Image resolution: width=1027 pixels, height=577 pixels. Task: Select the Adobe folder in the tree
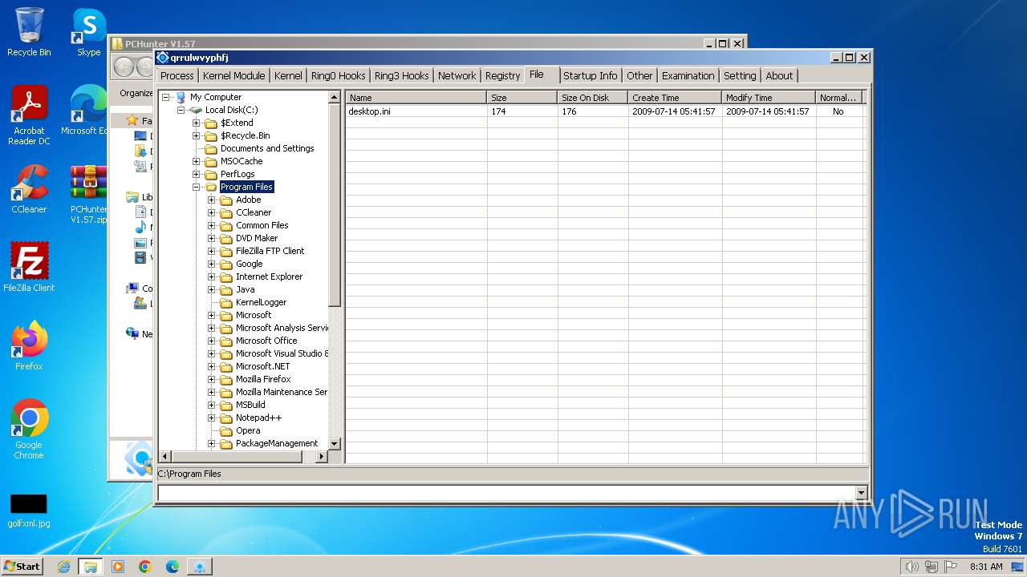[248, 200]
